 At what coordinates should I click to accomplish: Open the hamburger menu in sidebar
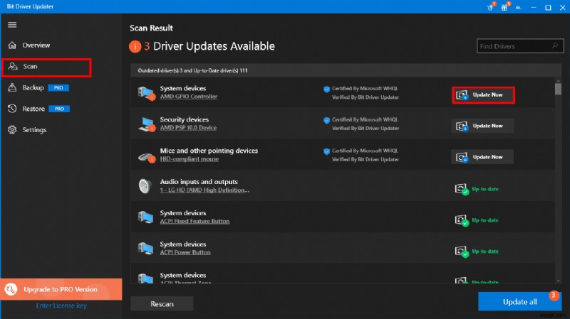coord(12,25)
